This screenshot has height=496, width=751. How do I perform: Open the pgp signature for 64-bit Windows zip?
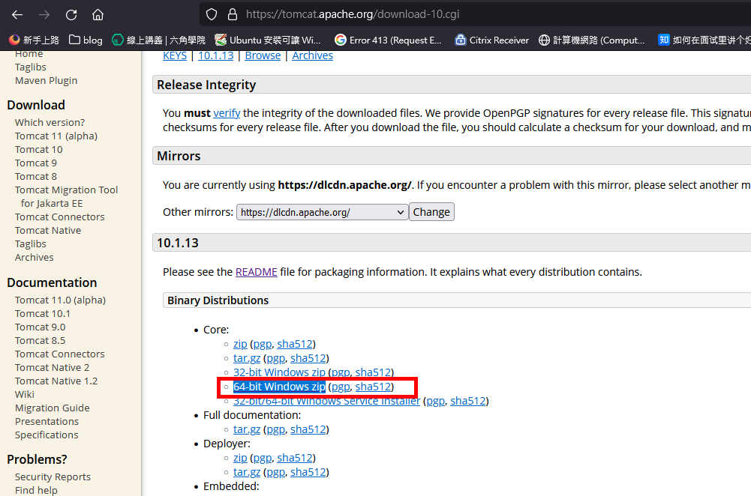tap(341, 387)
